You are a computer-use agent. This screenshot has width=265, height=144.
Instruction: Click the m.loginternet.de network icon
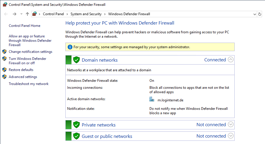tap(152, 99)
